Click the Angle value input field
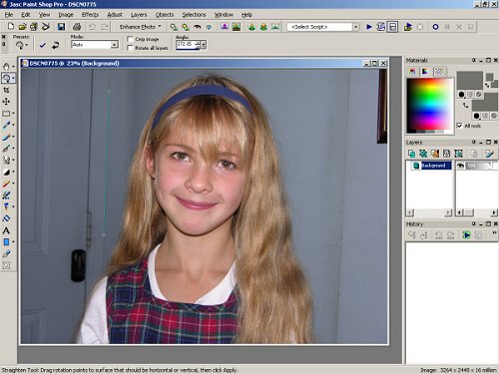The image size is (499, 374). click(186, 45)
